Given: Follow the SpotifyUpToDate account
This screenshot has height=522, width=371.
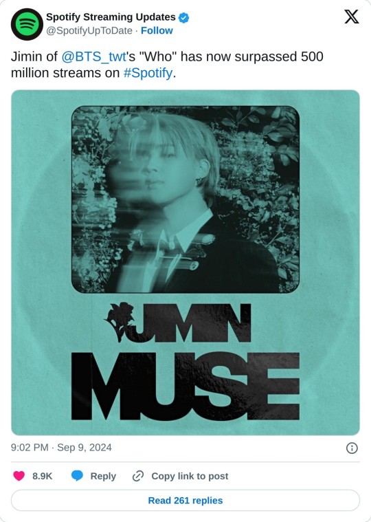Looking at the screenshot, I should [157, 31].
